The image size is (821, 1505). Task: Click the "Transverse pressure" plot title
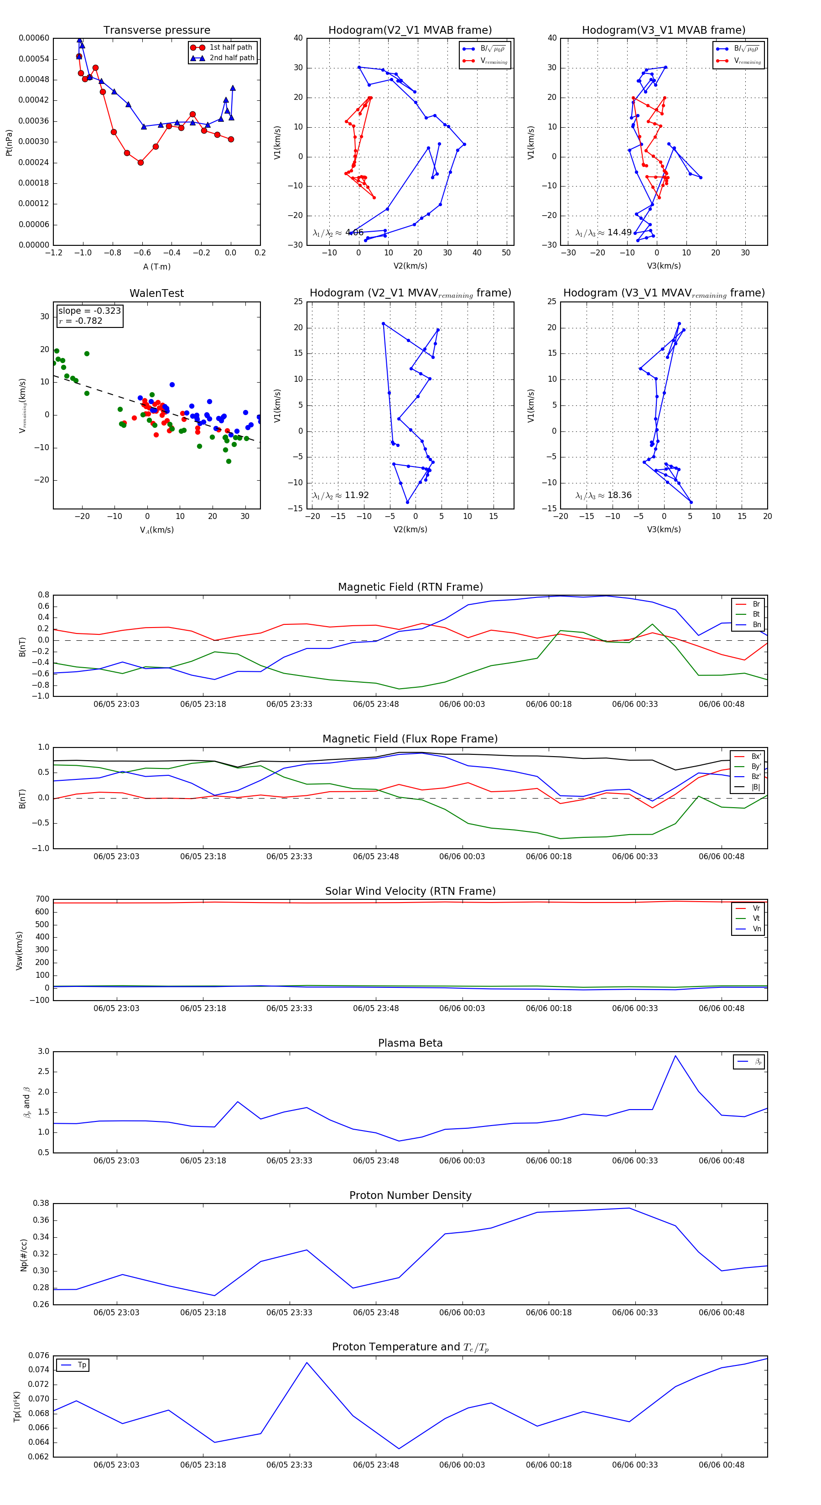(156, 31)
